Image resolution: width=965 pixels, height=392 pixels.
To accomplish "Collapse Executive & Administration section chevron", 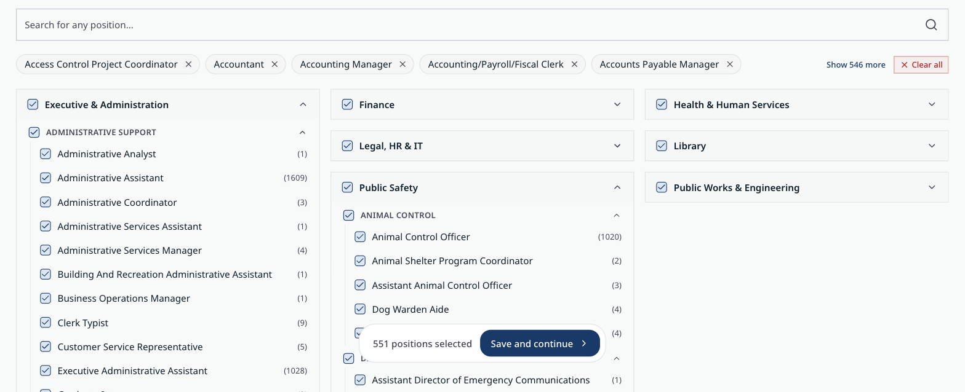I will [303, 104].
